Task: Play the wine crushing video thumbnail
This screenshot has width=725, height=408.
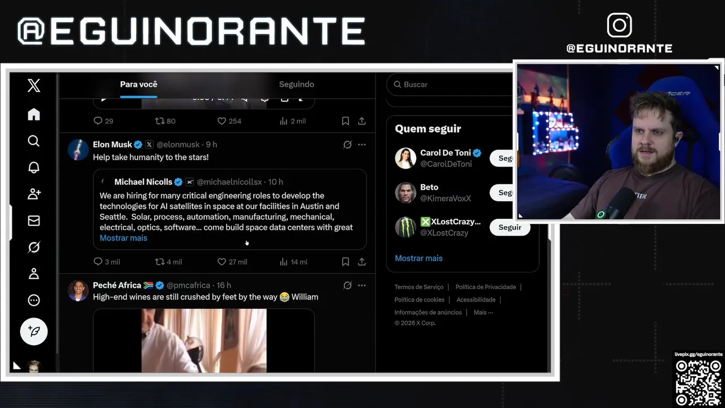Action: coord(204,341)
